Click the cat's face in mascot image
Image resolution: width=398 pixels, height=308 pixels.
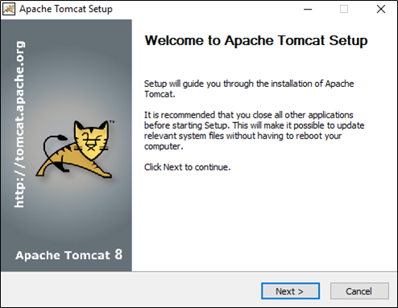(x=91, y=141)
